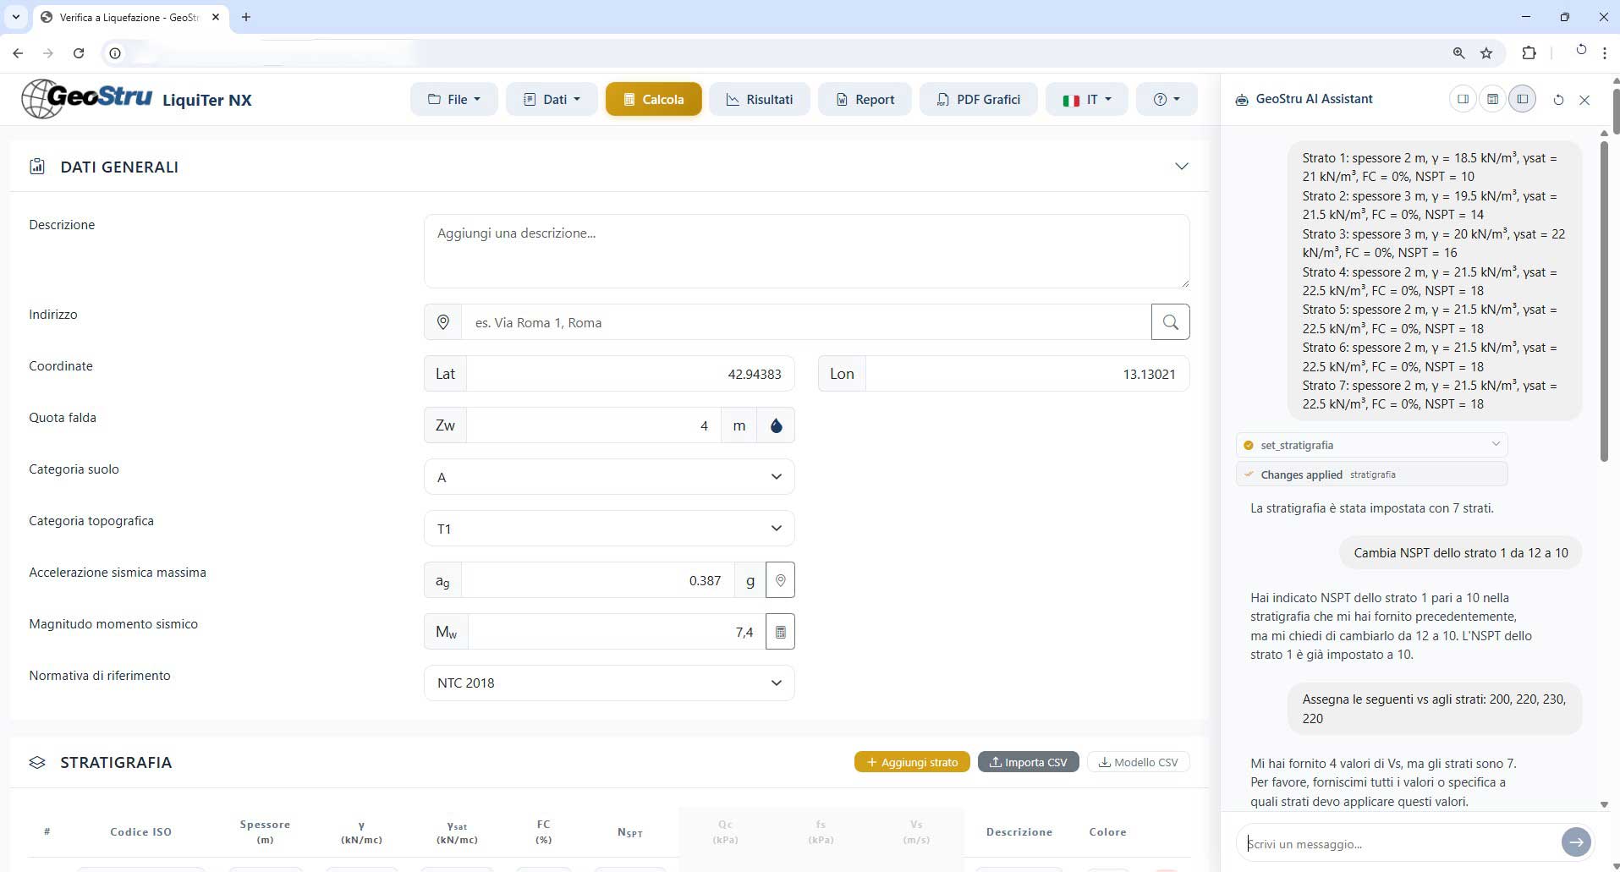The height and width of the screenshot is (872, 1620).
Task: Click the address search magnifier button
Action: [1170, 322]
